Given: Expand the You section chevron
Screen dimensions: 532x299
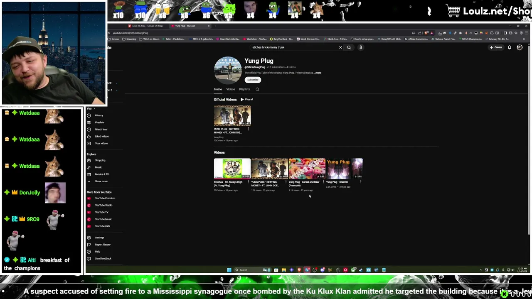Looking at the screenshot, I should tap(94, 109).
